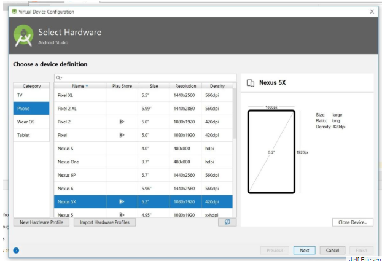This screenshot has width=382, height=261.
Task: Click the Category column header
Action: 31,86
